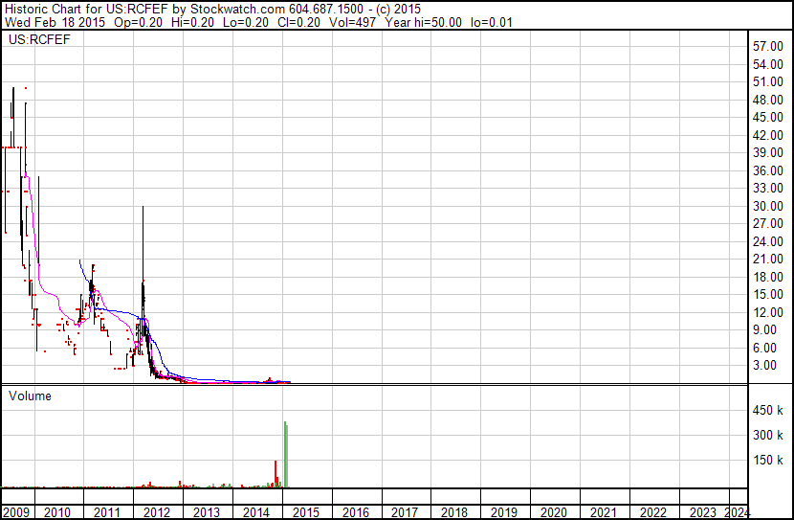Click the red volume spike in late 2014
The height and width of the screenshot is (520, 794).
(276, 474)
